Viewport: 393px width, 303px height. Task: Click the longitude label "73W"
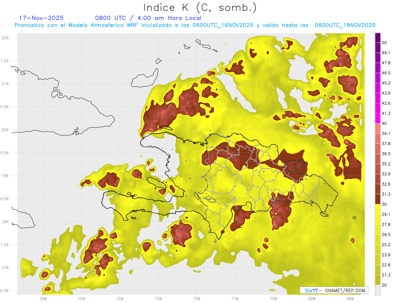[158, 298]
